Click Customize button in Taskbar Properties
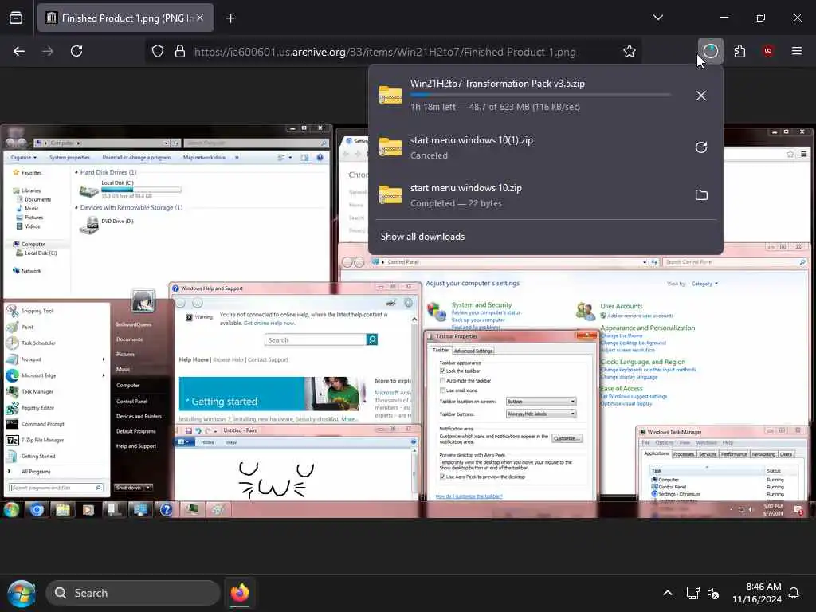 [x=567, y=438]
